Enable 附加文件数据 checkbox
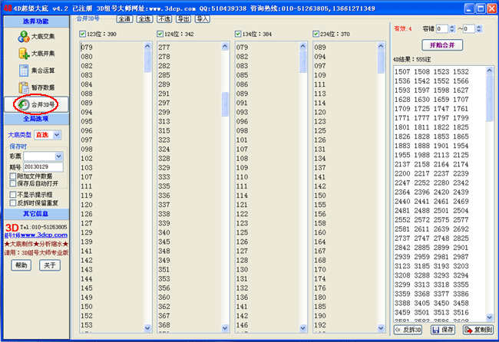 [12, 176]
